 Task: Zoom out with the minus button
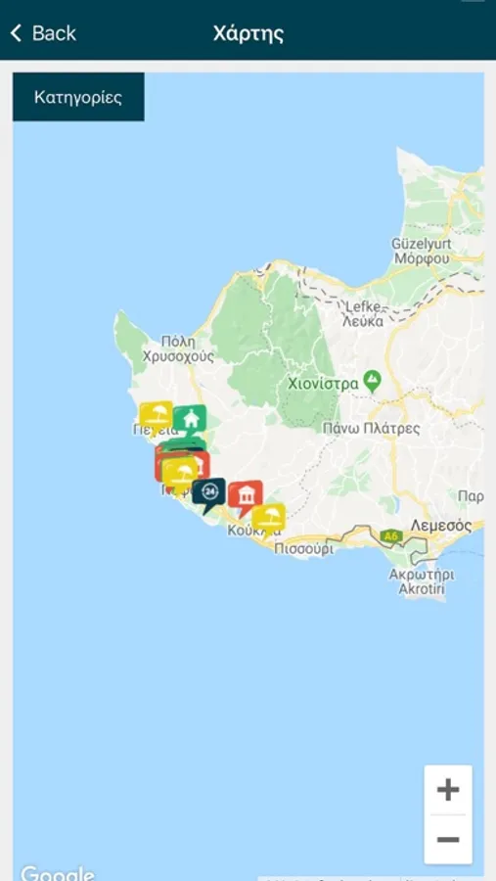tap(448, 840)
